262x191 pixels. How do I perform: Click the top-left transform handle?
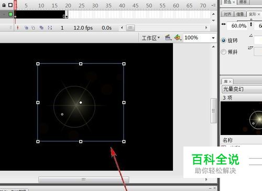(x=38, y=64)
